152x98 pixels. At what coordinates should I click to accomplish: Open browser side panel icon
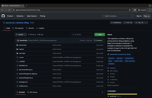click(x=135, y=10)
